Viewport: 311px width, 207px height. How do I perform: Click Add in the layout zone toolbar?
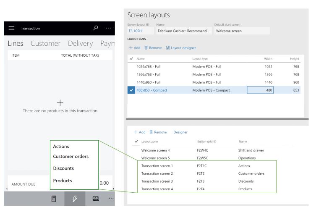[140, 132]
